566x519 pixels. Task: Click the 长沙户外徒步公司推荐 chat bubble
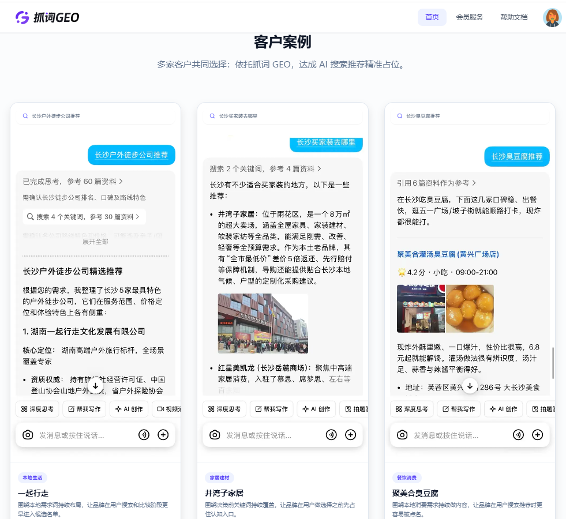[x=132, y=155]
